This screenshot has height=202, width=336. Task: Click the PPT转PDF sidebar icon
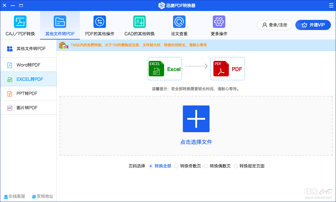click(x=9, y=94)
